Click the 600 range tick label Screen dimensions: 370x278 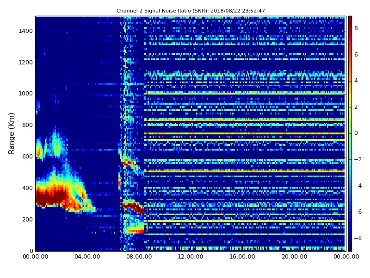point(27,157)
